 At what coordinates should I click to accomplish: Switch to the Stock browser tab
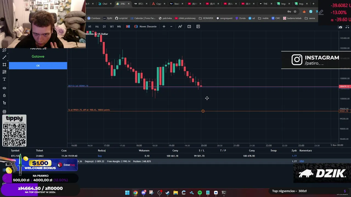tap(177, 4)
